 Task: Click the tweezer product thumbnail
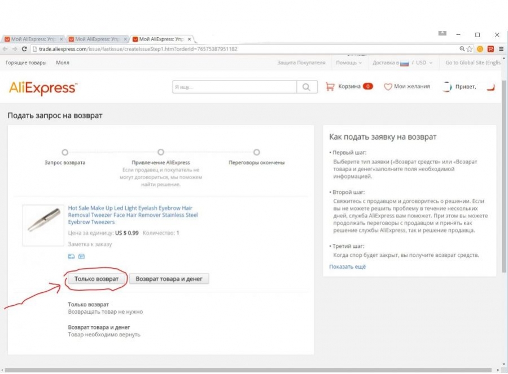43,225
